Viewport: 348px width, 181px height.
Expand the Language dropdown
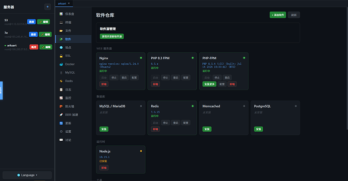pyautogui.click(x=27, y=175)
